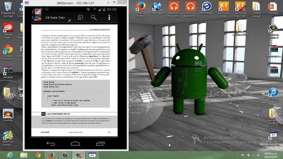Open the folder icon below the Samsung Kies (Lite) icon
The height and width of the screenshot is (159, 283).
(x=240, y=29)
